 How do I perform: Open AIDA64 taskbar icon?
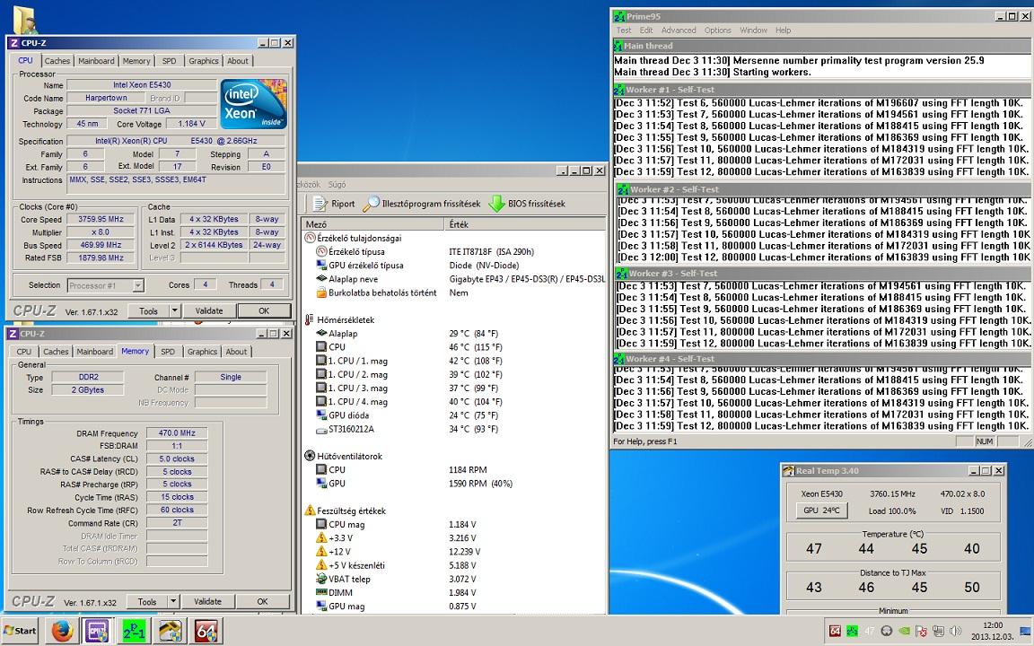(x=206, y=631)
